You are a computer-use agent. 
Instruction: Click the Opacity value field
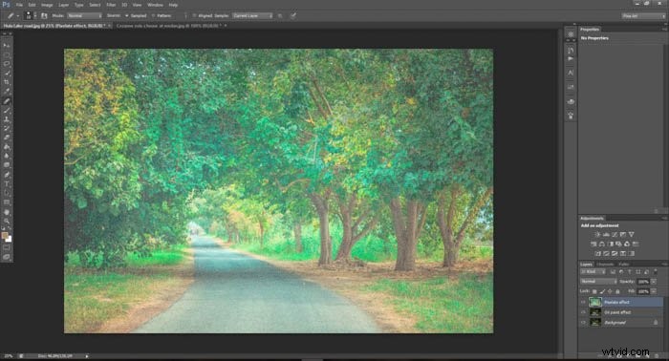pos(643,282)
